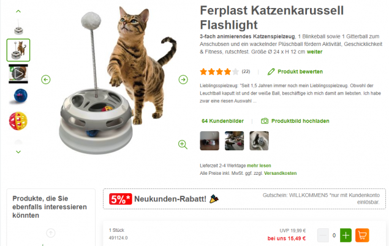Click the star rating review count
The height and width of the screenshot is (246, 389).
pos(246,72)
